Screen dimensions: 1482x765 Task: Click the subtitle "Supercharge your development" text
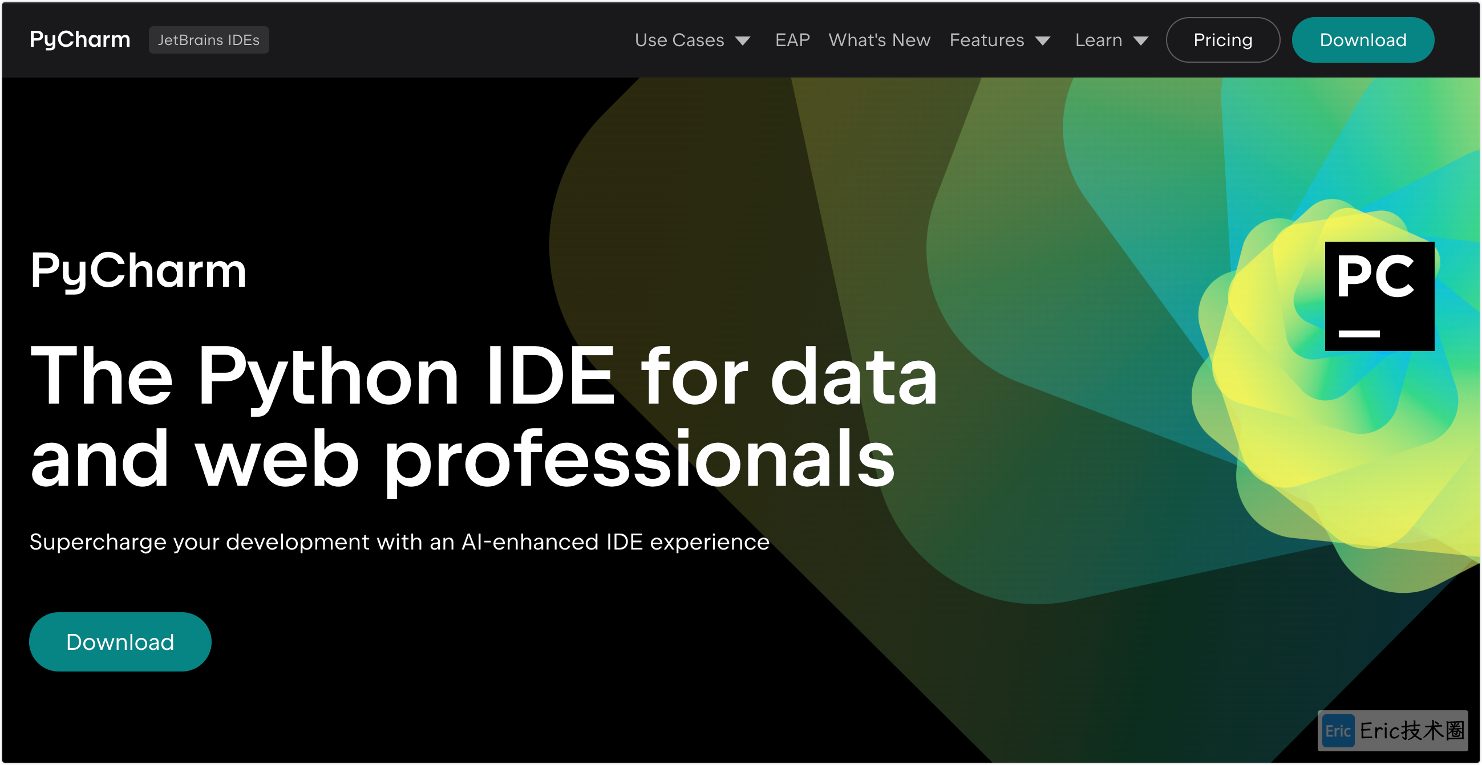199,542
